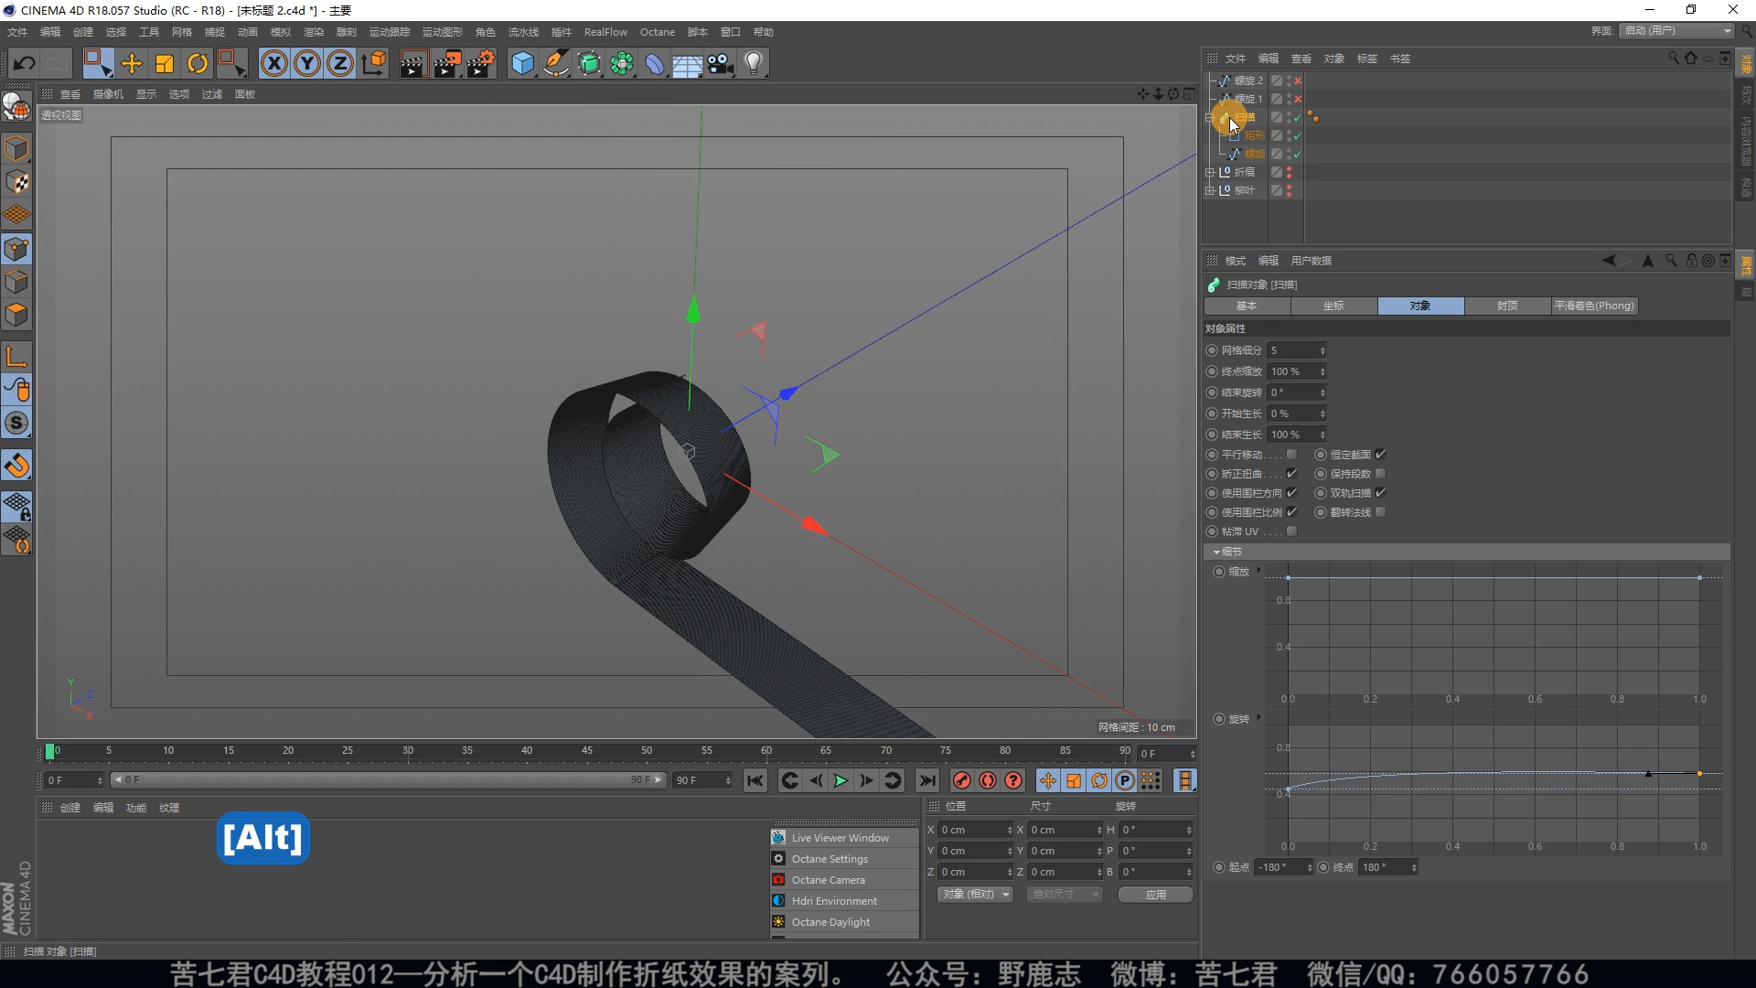Viewport: 1756px width, 988px height.
Task: Open the 对象 (相对) coordinate dropdown
Action: pos(975,894)
